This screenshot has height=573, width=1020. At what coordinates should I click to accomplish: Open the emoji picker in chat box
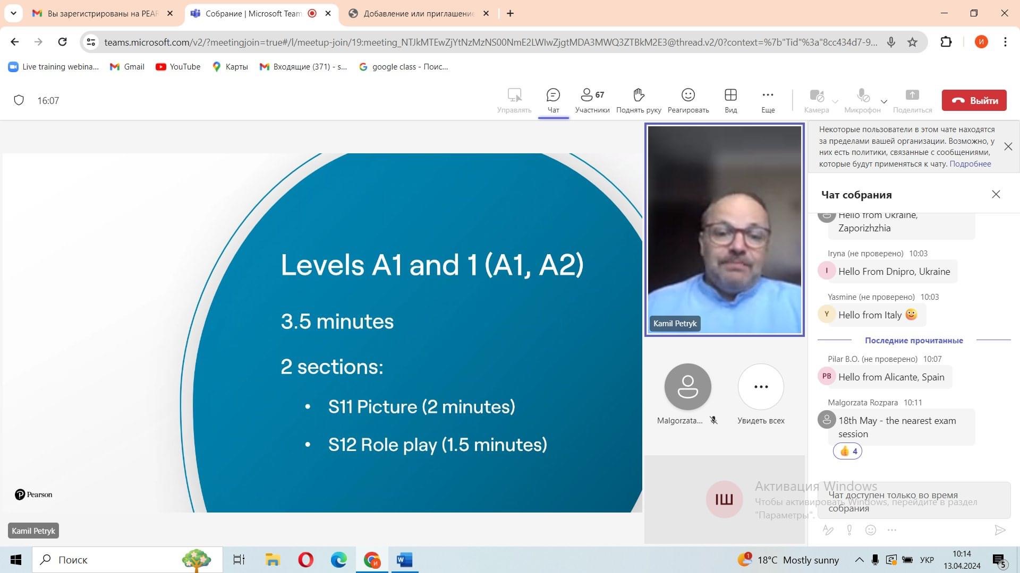[870, 529]
